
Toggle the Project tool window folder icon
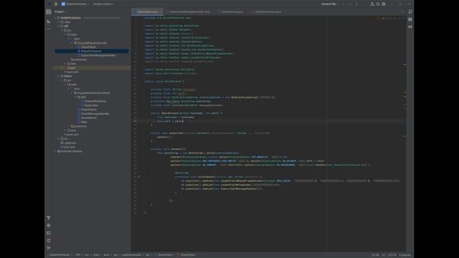point(49,11)
